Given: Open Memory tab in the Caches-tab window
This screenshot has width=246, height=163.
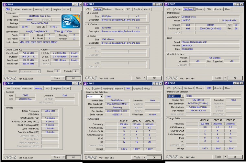Looking at the screenshot, I should tap(119, 9).
